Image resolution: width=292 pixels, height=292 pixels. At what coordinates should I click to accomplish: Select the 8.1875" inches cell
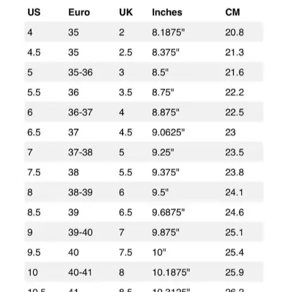pyautogui.click(x=168, y=32)
